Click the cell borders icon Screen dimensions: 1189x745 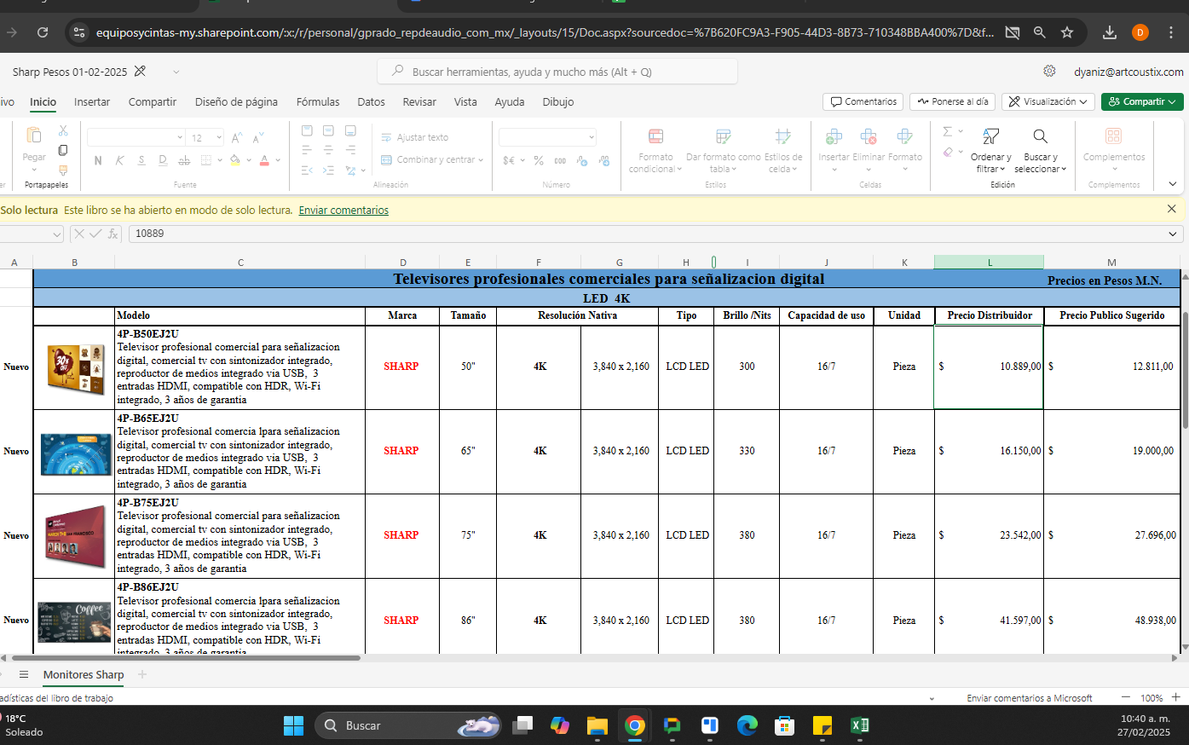tap(206, 160)
